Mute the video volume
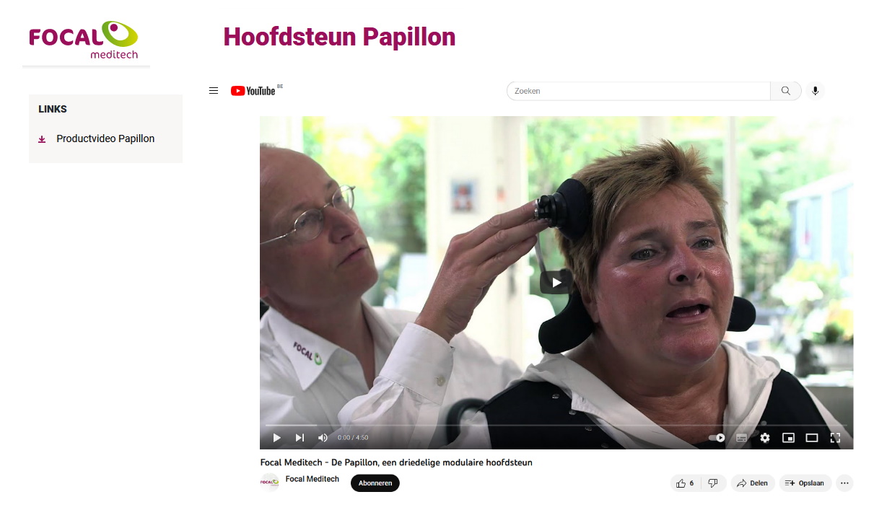Image resolution: width=874 pixels, height=510 pixels. [323, 438]
